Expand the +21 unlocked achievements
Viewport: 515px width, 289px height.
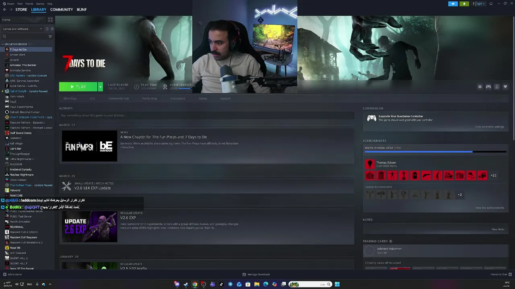(x=493, y=175)
